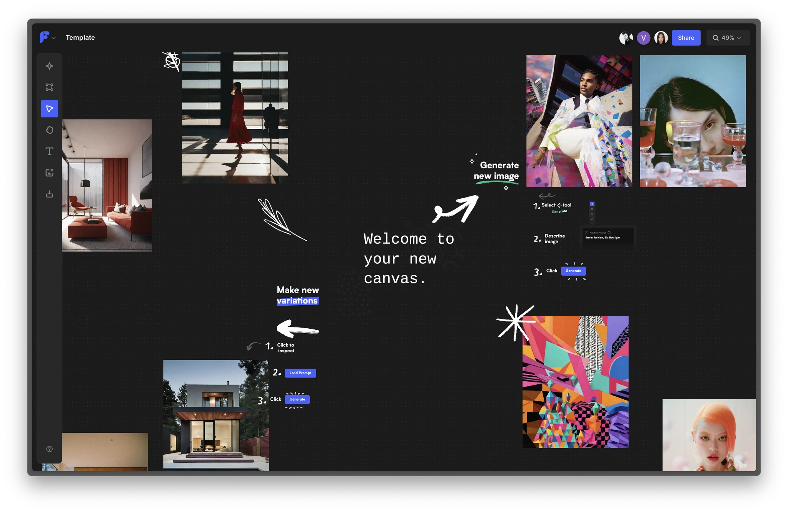788x512 pixels.
Task: Click the Welcome to your new canvas text
Action: [408, 259]
